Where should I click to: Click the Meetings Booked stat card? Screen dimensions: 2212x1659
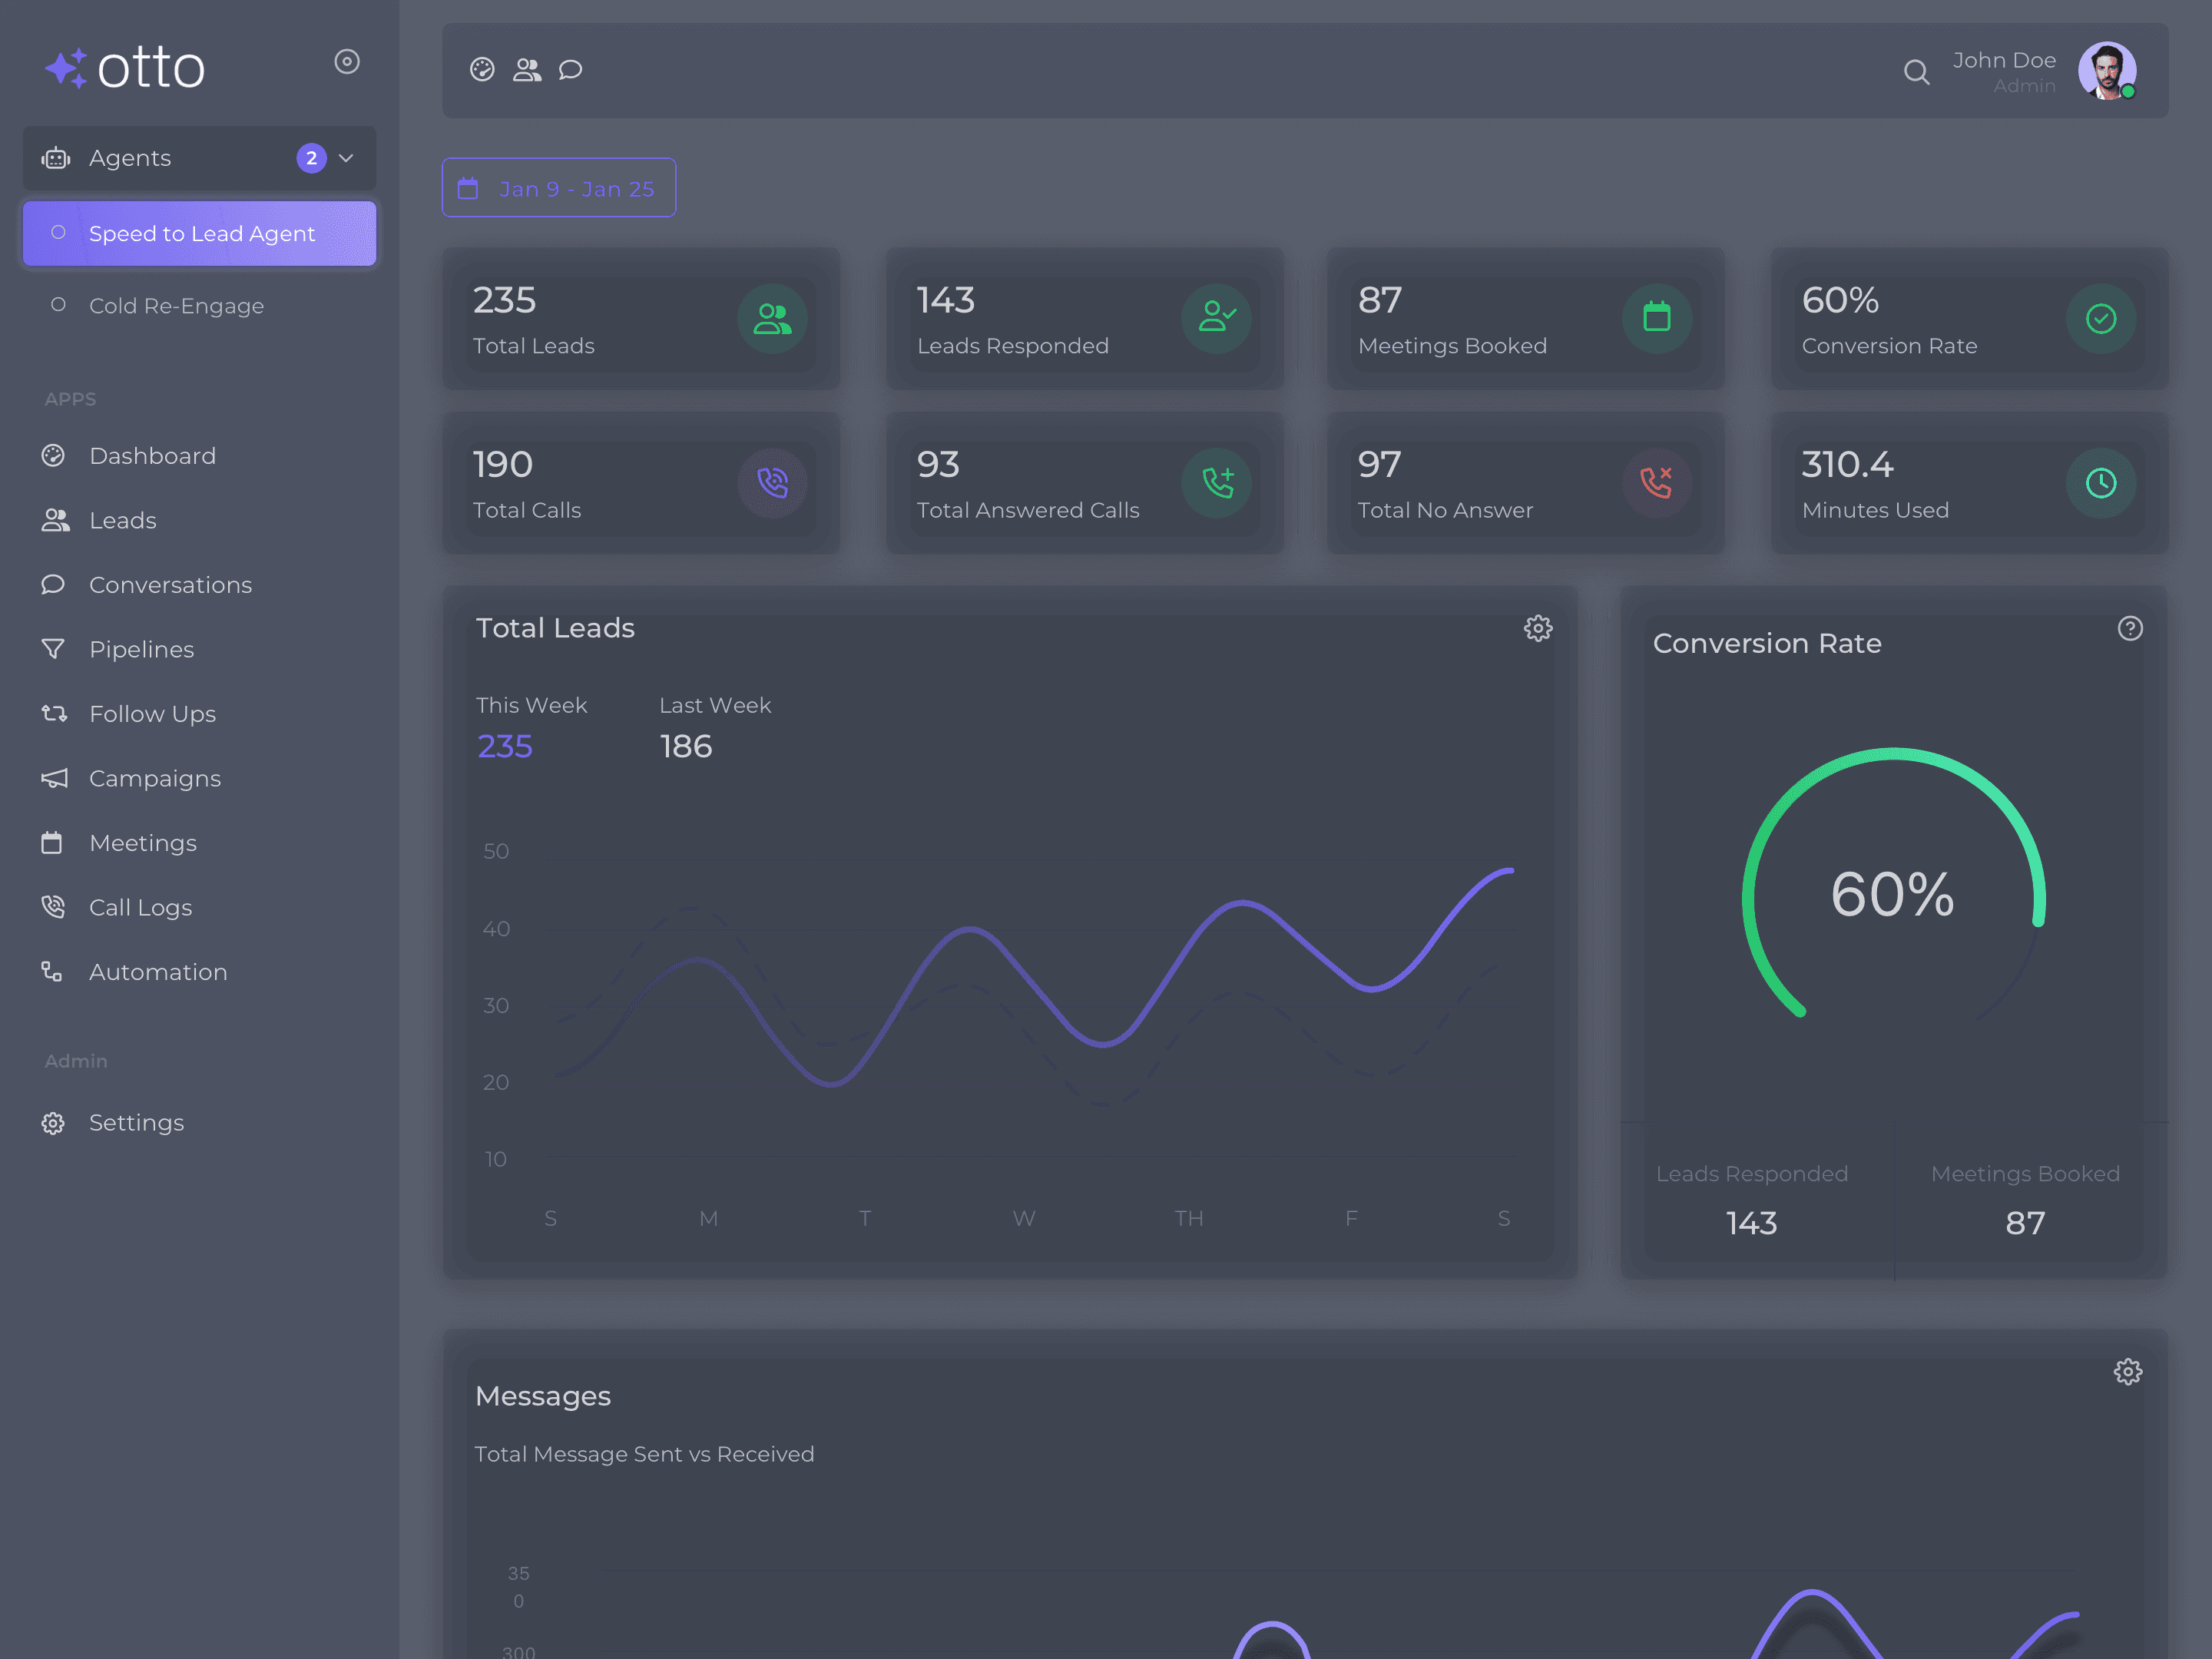point(1524,319)
